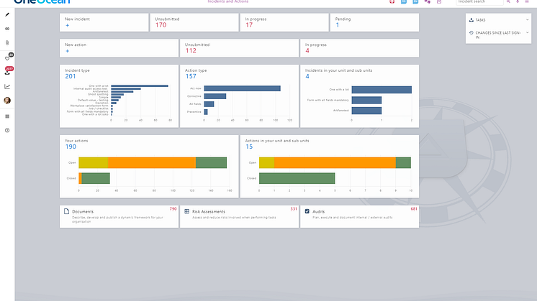Click orange Open segment in Your actions chart
Screen dimensions: 537x301
click(152, 162)
